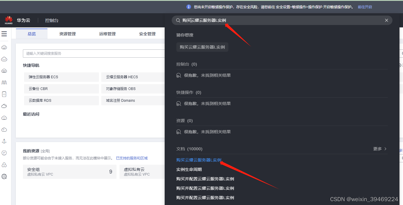The height and width of the screenshot is (205, 403).
Task: Click inside the top search field text
Action: [x=204, y=20]
